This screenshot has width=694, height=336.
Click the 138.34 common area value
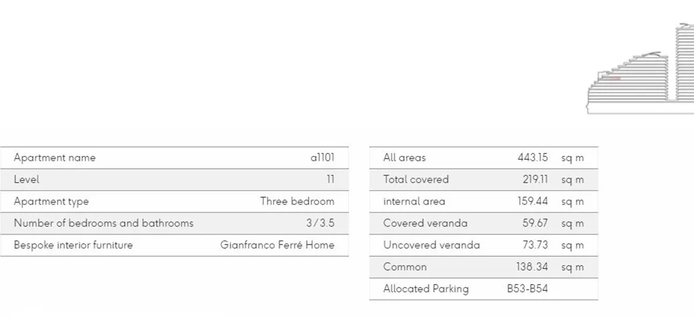click(532, 267)
